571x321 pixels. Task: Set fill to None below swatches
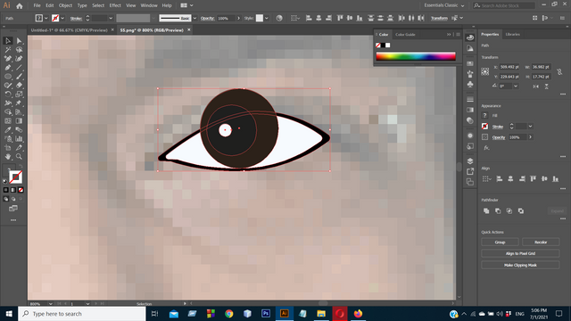pos(21,190)
